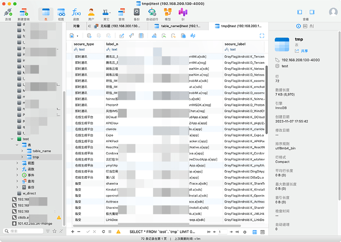Switch to the form view
Image resolution: width=341 pixels, height=242 pixels.
tap(262, 232)
